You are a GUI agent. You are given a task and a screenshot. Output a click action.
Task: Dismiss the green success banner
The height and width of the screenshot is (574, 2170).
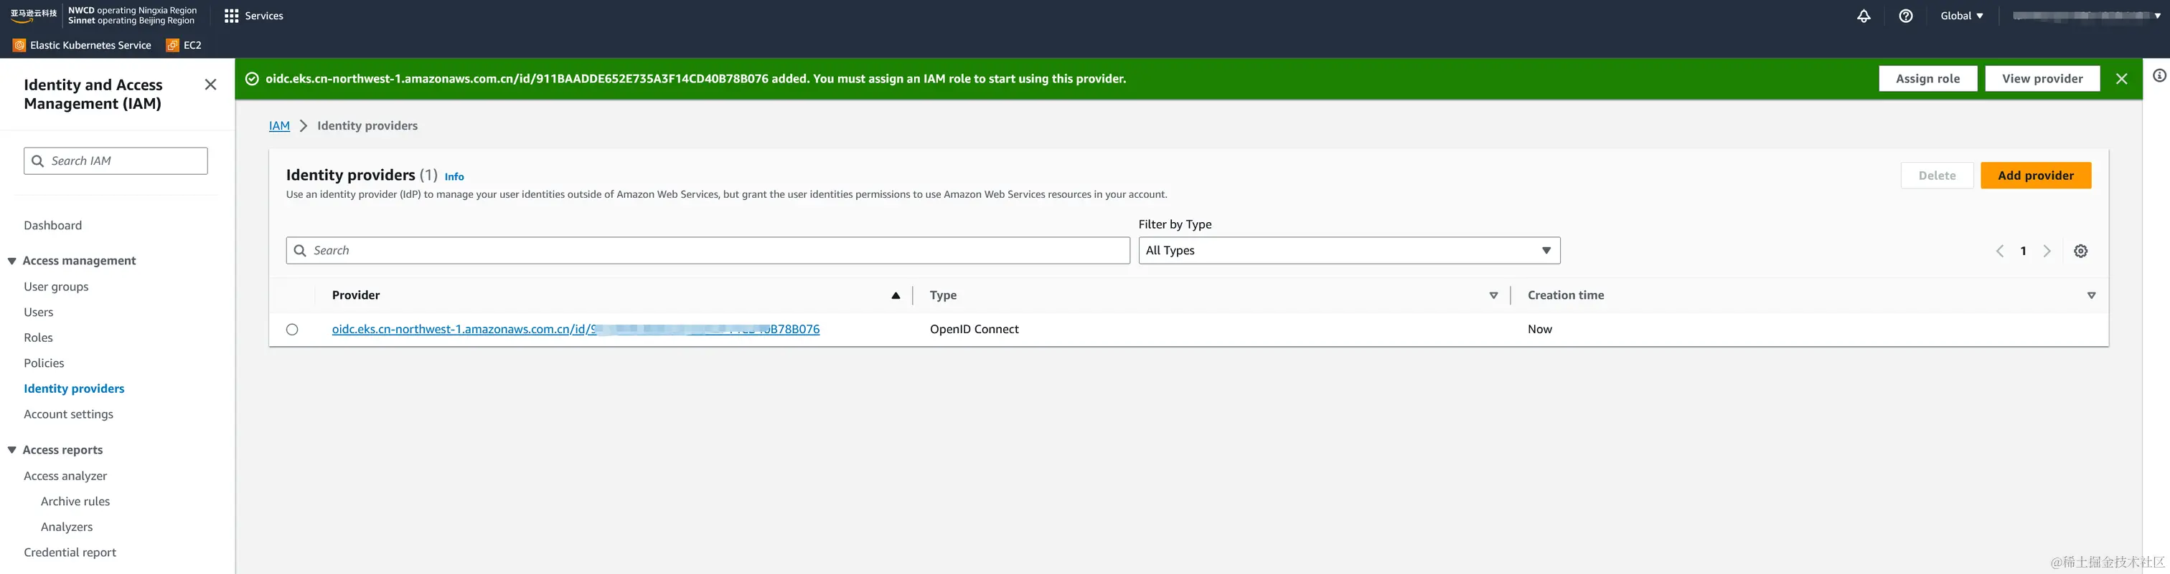pyautogui.click(x=2121, y=78)
